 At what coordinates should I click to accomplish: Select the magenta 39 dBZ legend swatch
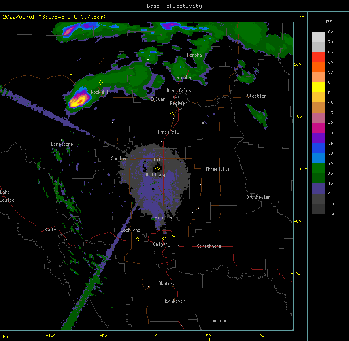point(318,128)
